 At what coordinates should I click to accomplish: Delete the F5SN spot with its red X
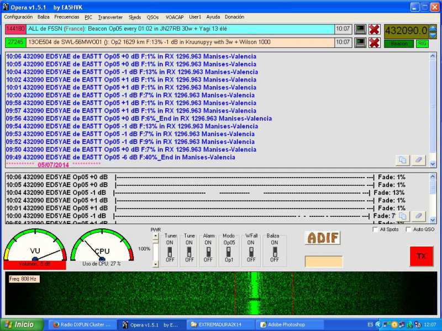point(375,29)
